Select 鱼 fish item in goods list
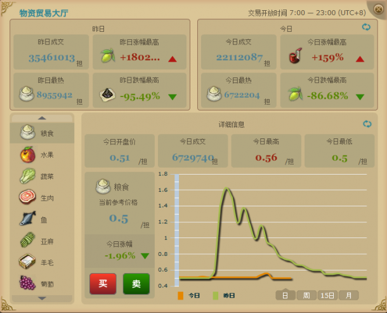The height and width of the screenshot is (313, 387). tap(42, 219)
